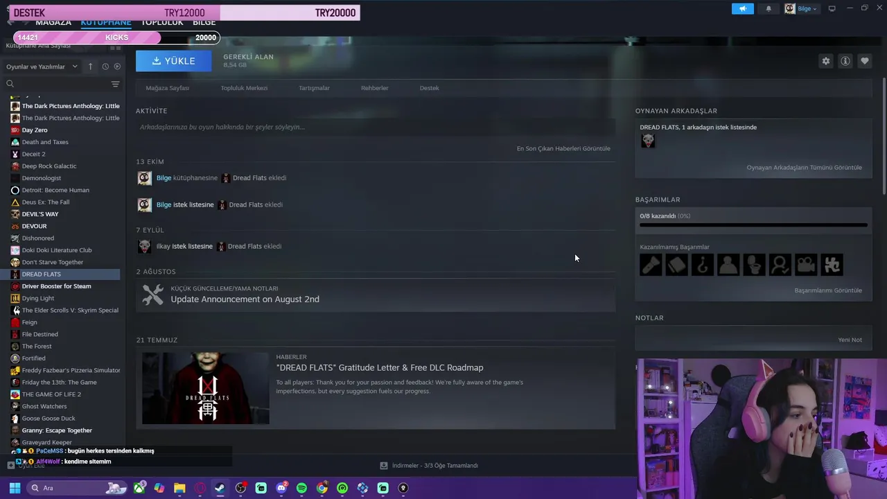Click En Son Çıkan Haberleri Görüntüle
This screenshot has height=499, width=887.
tap(563, 148)
